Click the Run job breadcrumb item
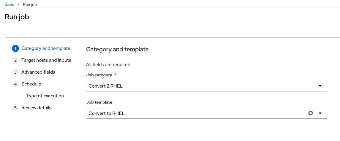The image size is (340, 141). 30,4
